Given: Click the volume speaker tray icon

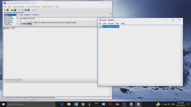Looking at the screenshot, I should (169, 104).
